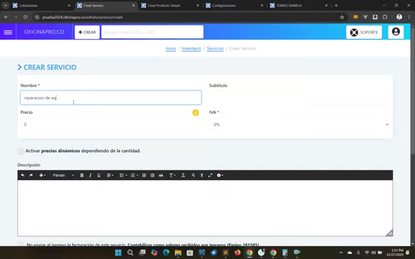Click the OFICINAPRO.CO logo link

(44, 32)
